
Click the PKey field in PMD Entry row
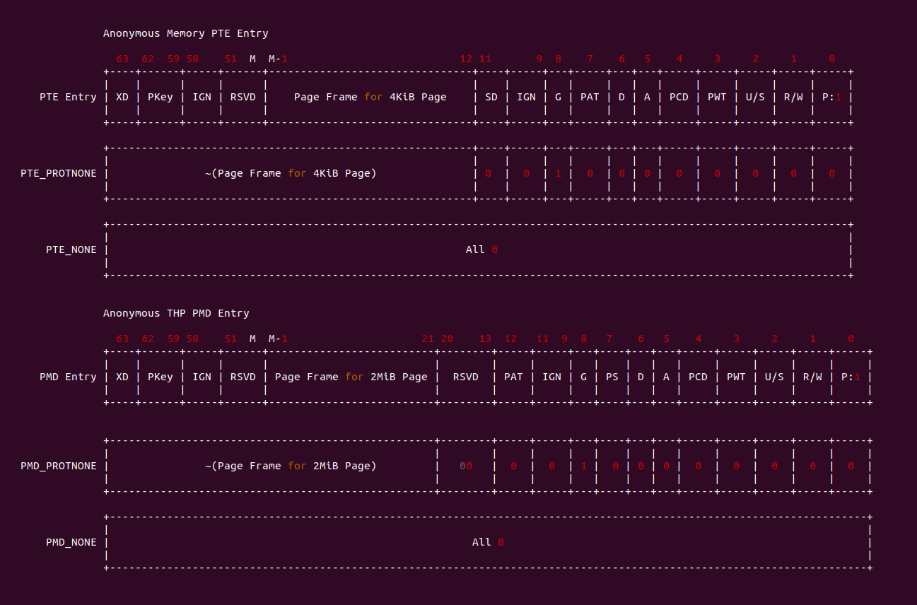point(160,377)
